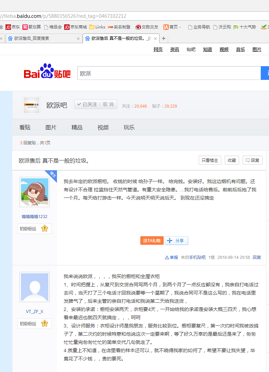Close the 欧派售后_百度搜索 tab
This screenshot has height=372, width=269.
78,38
